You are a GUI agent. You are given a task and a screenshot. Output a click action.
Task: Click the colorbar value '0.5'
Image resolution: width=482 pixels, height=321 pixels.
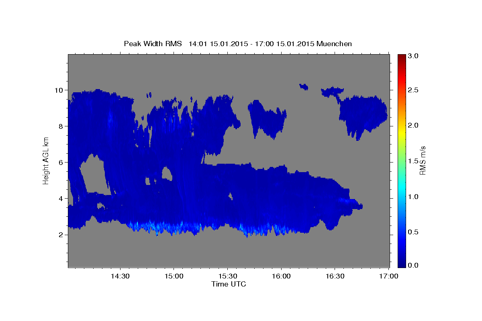click(x=413, y=232)
